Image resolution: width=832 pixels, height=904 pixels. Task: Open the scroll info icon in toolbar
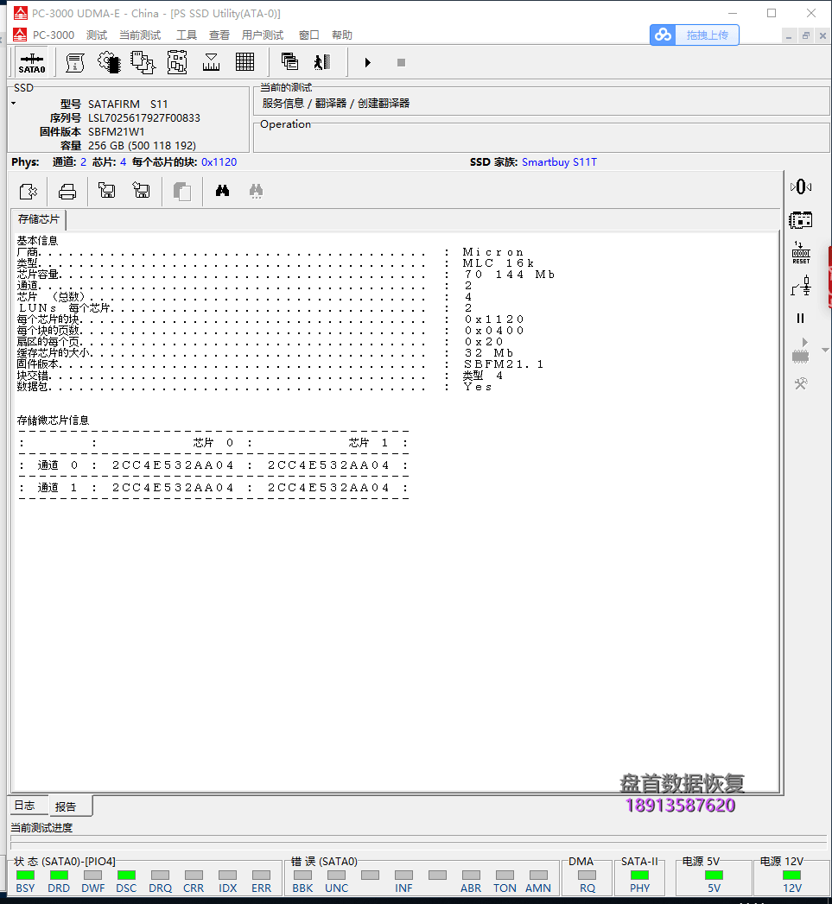(74, 63)
